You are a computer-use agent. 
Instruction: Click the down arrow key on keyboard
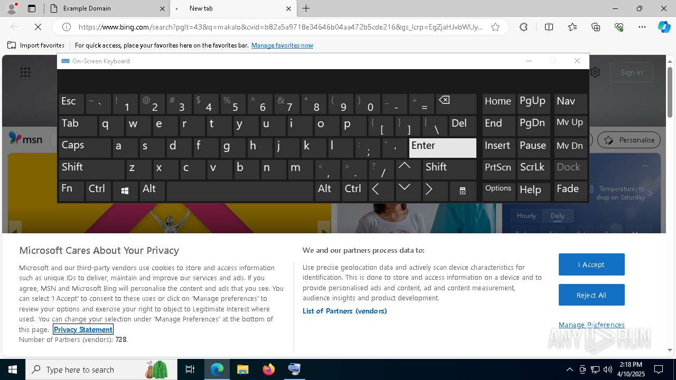tap(409, 191)
